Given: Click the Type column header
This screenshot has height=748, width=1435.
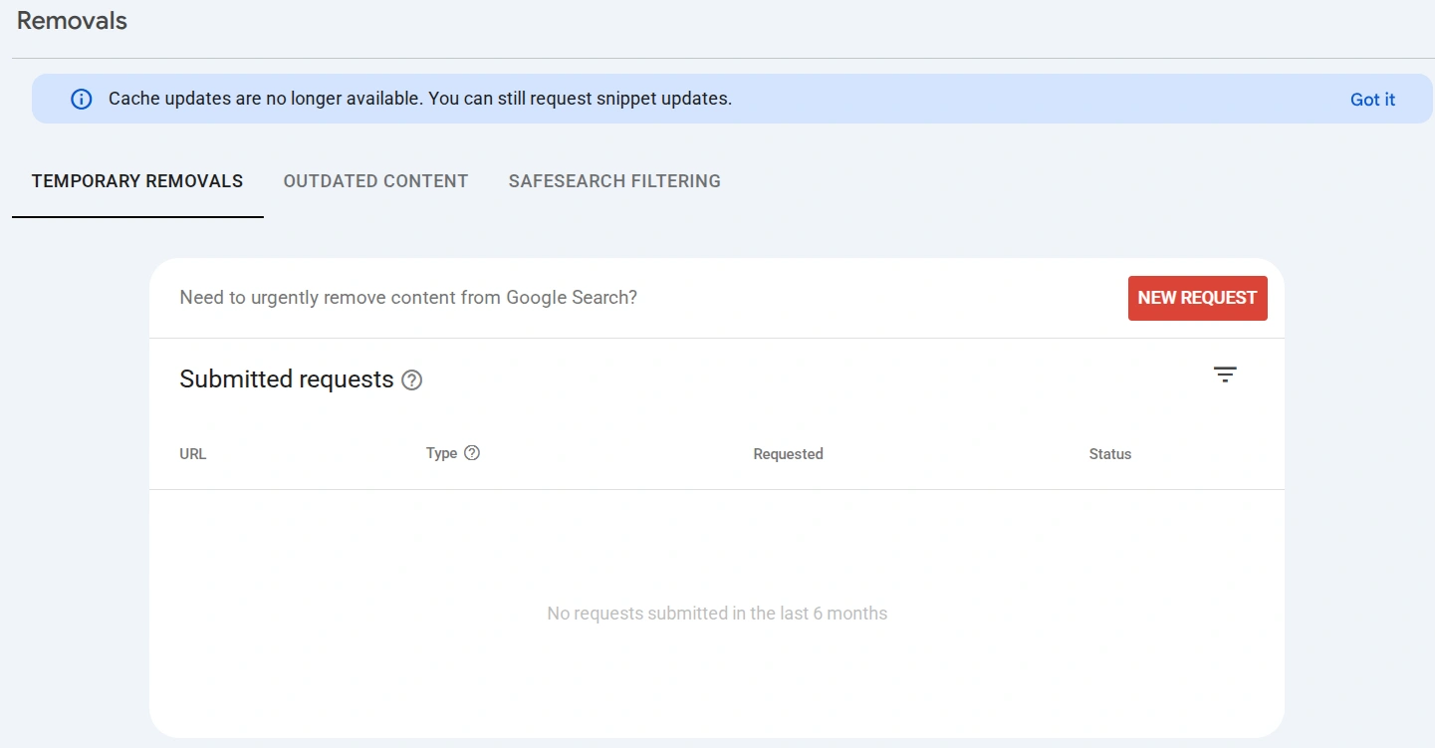Looking at the screenshot, I should click(441, 453).
